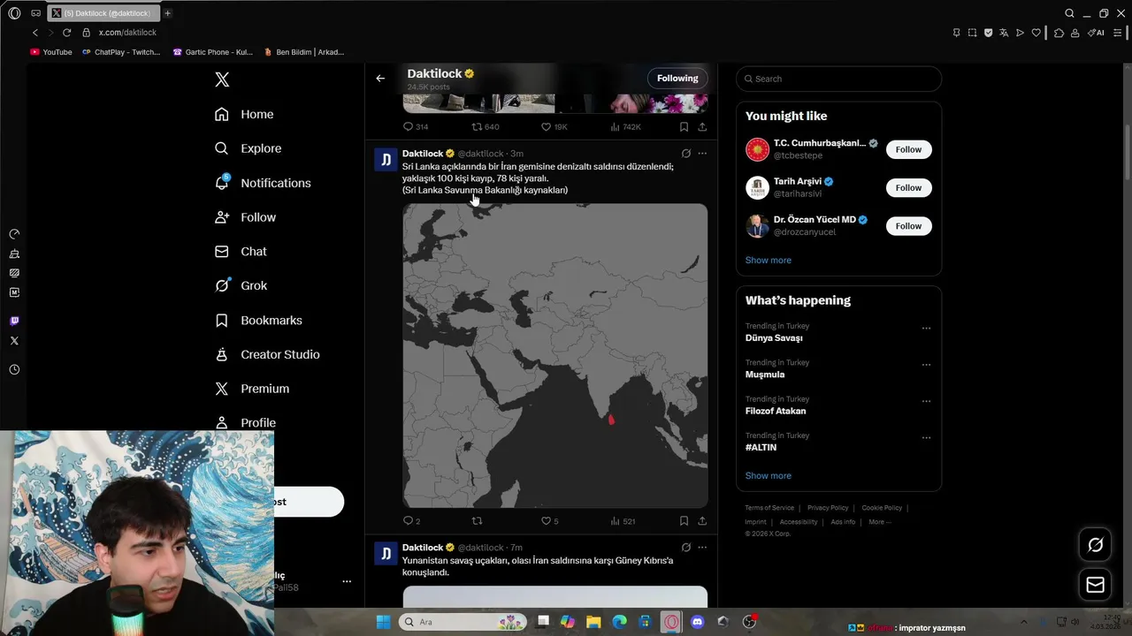This screenshot has width=1132, height=636.
Task: Click the X logo in left navigation
Action: [x=222, y=79]
